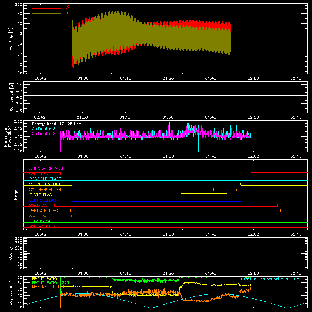Click the cyan 'Collimator 8' legend entry
Screen dimensions: 312x312
pos(44,129)
